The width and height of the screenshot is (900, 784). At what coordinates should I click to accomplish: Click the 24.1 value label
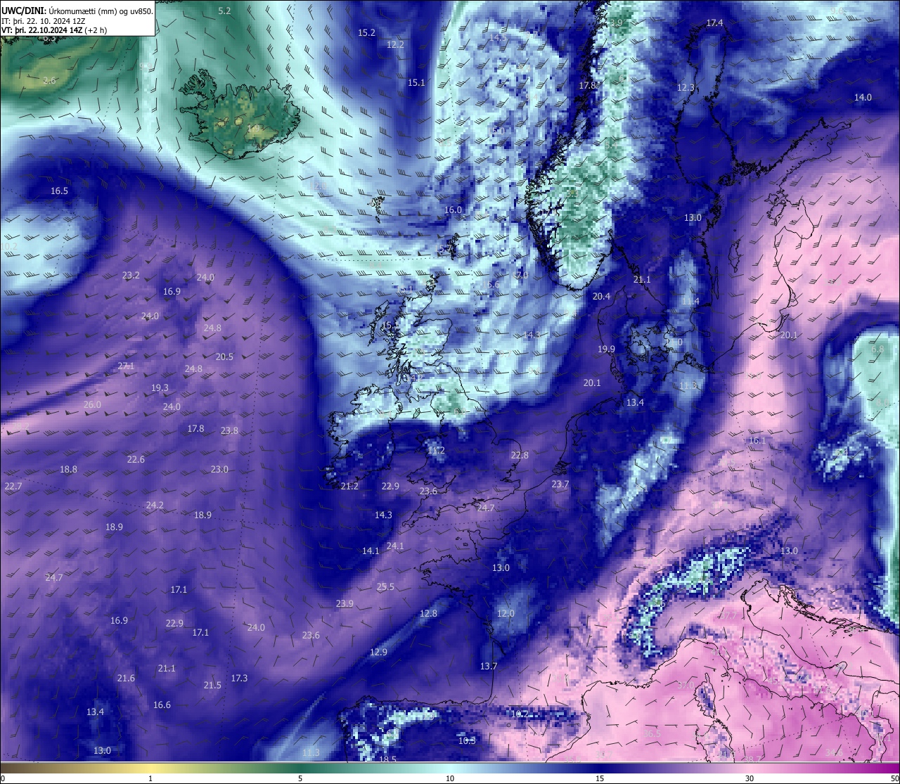pyautogui.click(x=395, y=546)
